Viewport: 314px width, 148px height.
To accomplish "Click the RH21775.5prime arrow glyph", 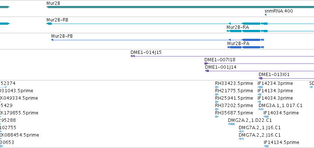I will [217, 94].
